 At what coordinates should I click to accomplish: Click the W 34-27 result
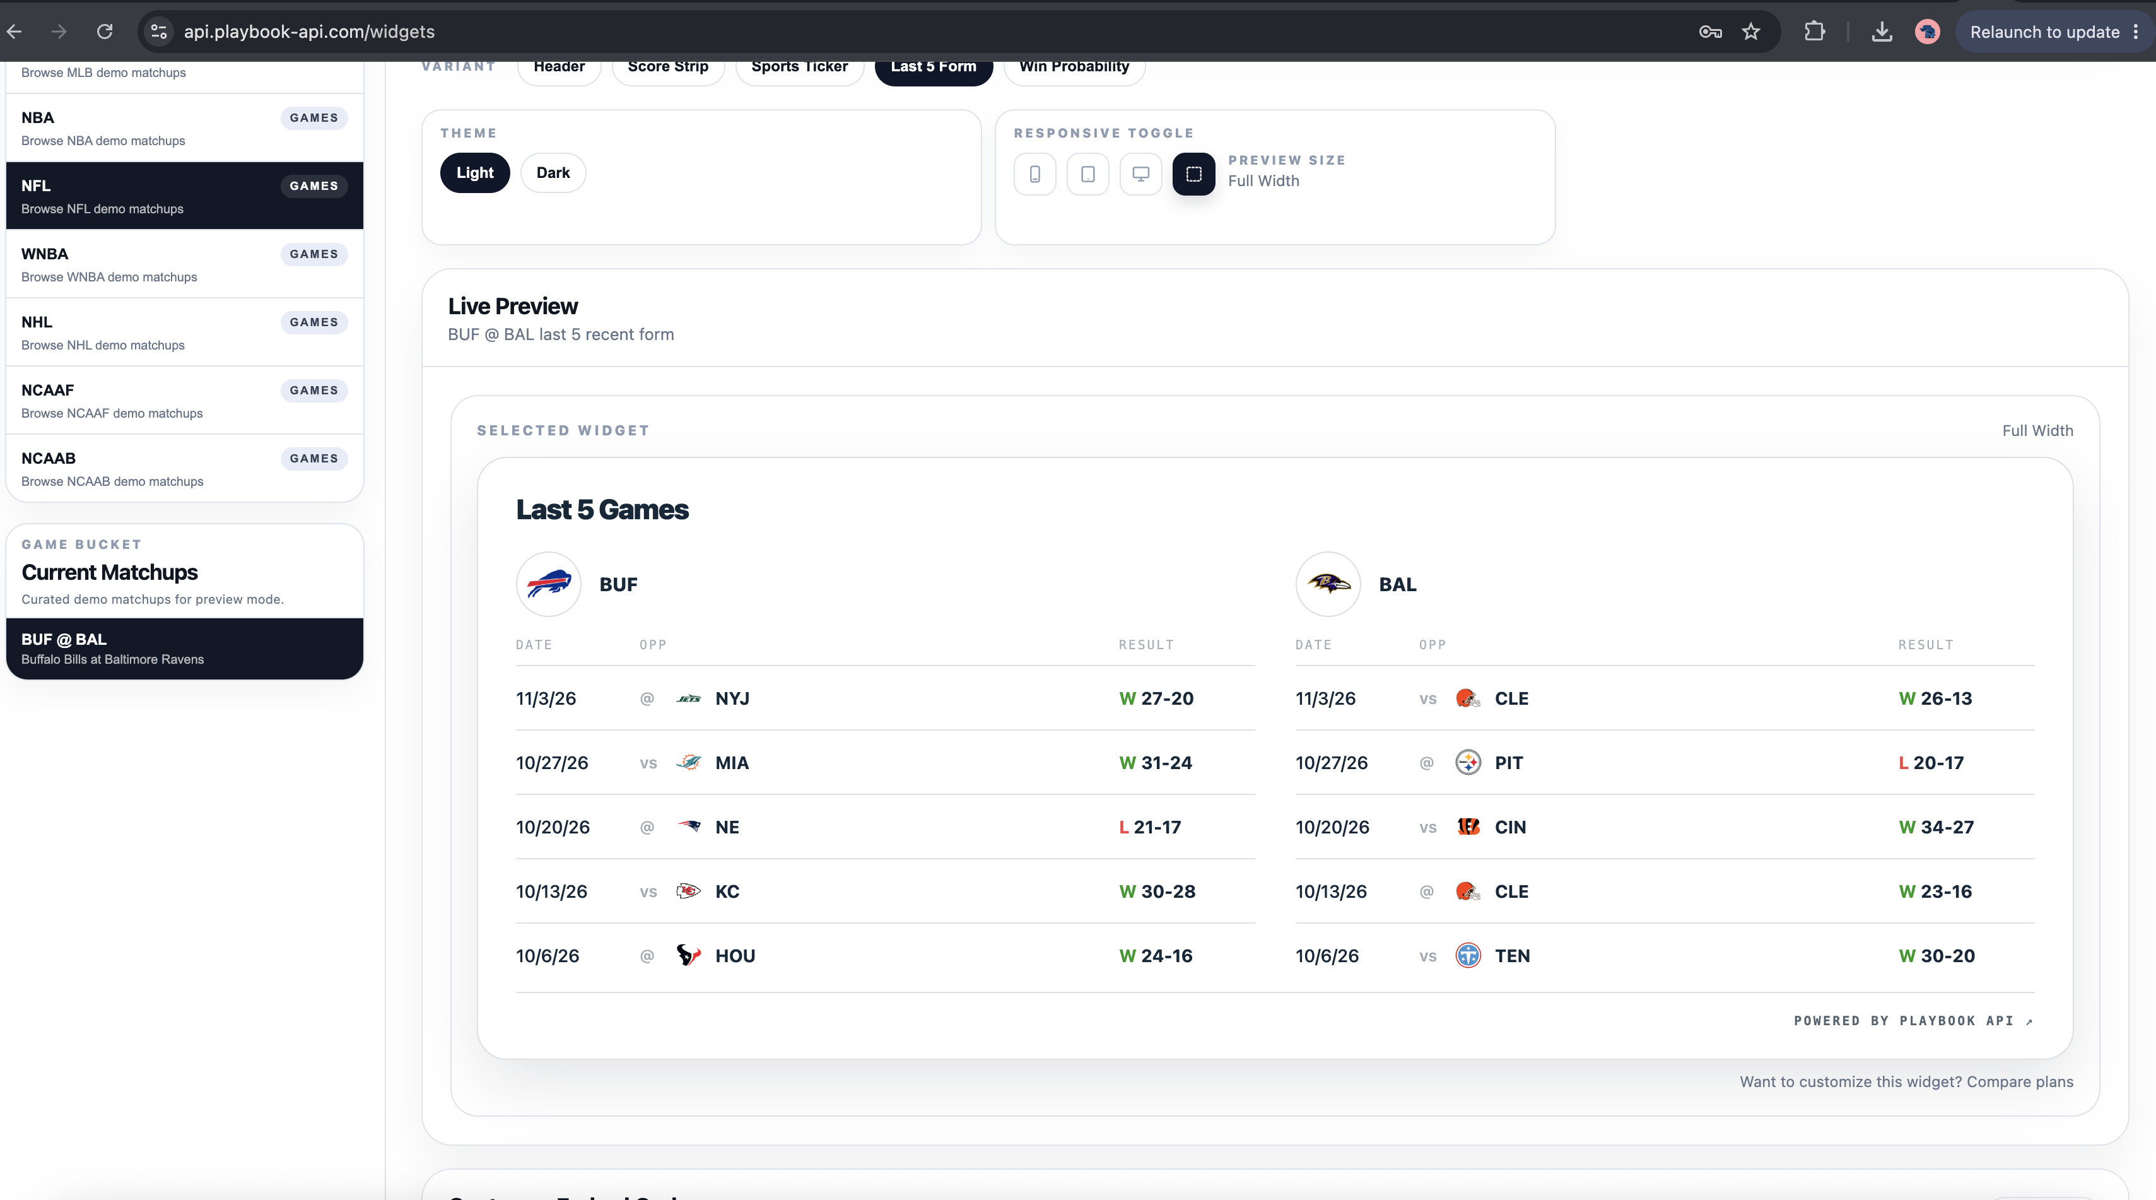coord(1936,827)
